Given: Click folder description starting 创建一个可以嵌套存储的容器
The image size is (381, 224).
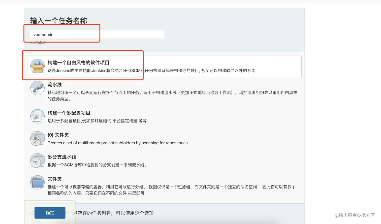Looking at the screenshot, I should point(172,190).
